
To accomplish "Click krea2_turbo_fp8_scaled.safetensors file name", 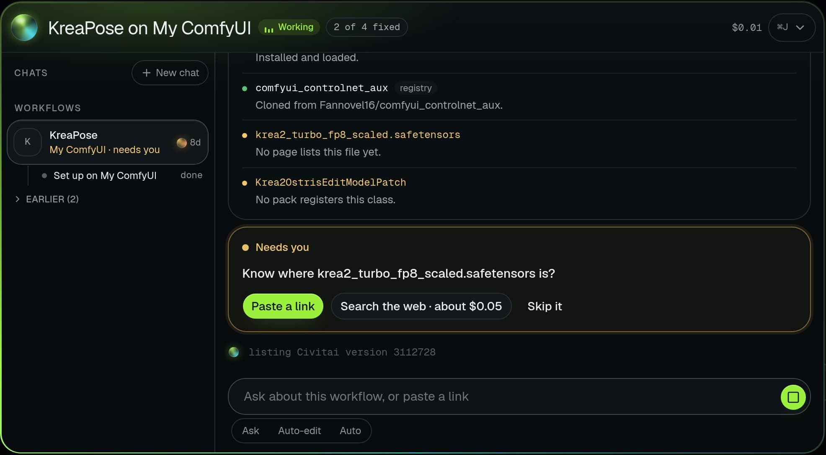I will tap(358, 135).
